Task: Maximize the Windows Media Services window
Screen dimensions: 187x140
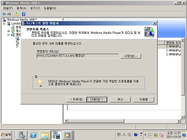Action: tap(179, 3)
